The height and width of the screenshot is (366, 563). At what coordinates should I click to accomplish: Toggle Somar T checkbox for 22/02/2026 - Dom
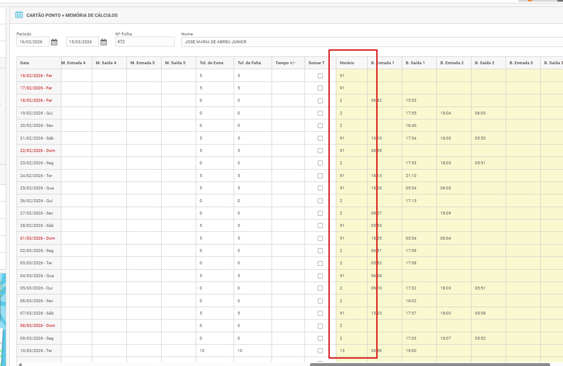pyautogui.click(x=320, y=151)
